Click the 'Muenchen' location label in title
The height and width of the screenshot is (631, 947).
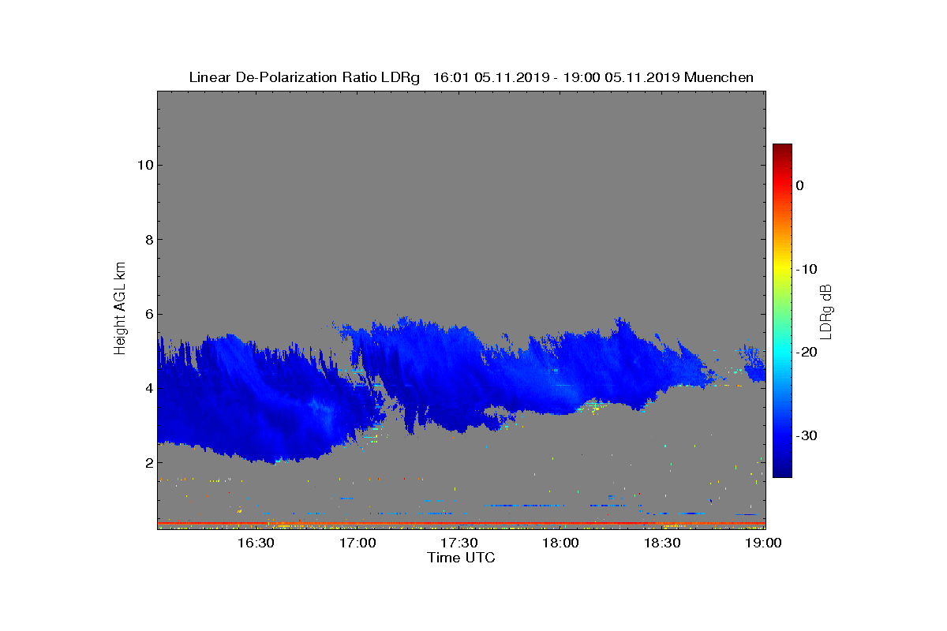pyautogui.click(x=719, y=77)
